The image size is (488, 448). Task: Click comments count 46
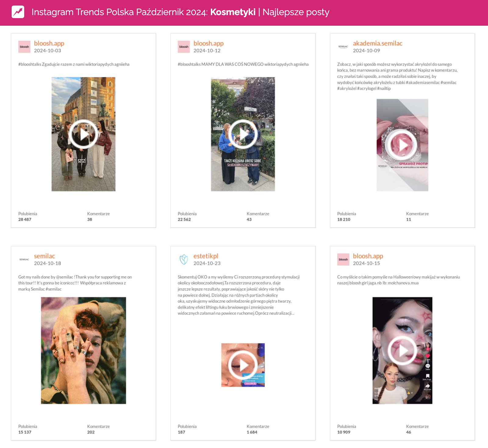point(409,432)
